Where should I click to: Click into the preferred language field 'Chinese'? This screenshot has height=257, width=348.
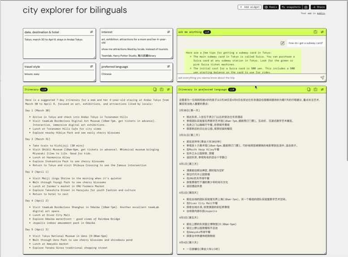(136, 76)
